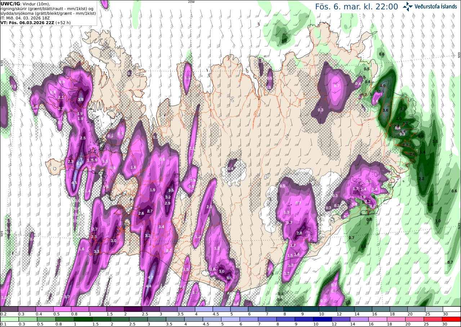Image resolution: width=461 pixels, height=327 pixels.
Task: Click the 3.7 snowfall value near the bottom edge
Action: 67,297
